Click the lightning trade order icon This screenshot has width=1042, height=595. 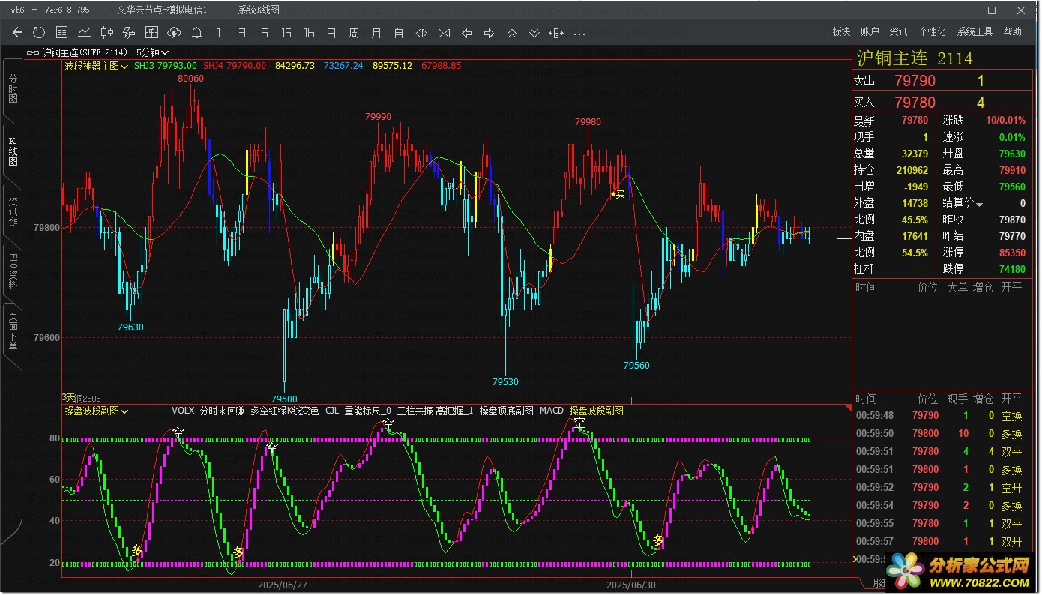pyautogui.click(x=129, y=32)
